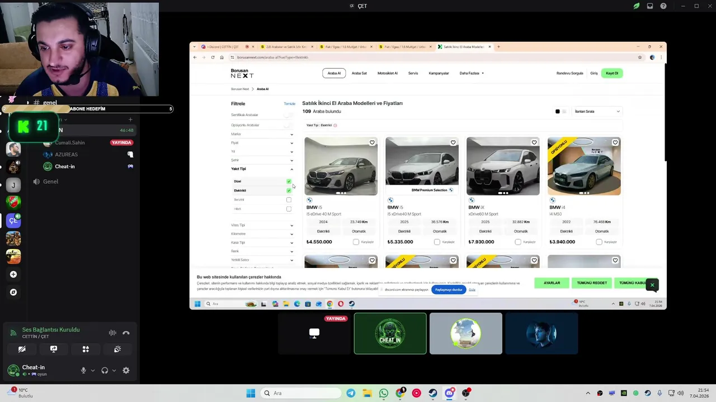
Task: Turn on Discord camera
Action: (22, 349)
